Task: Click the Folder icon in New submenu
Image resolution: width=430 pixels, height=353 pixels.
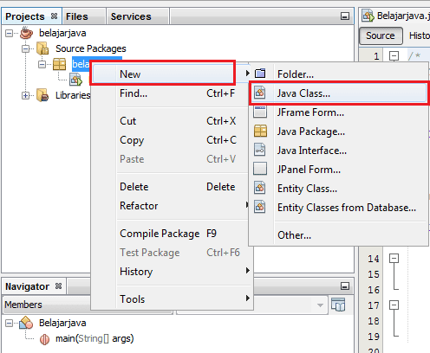Action: click(260, 74)
